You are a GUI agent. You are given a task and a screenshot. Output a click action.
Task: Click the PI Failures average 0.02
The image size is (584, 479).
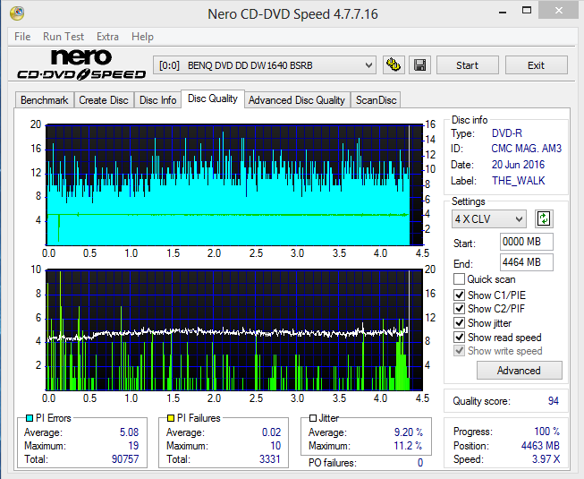point(271,432)
